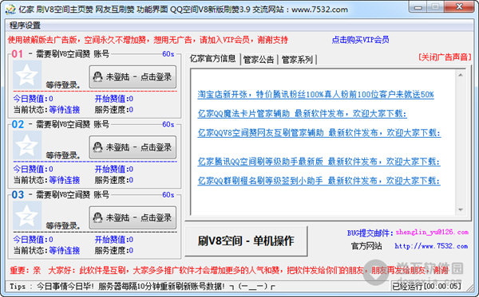Log in account 02 via 未登陆 button
The image size is (479, 297).
tap(133, 147)
